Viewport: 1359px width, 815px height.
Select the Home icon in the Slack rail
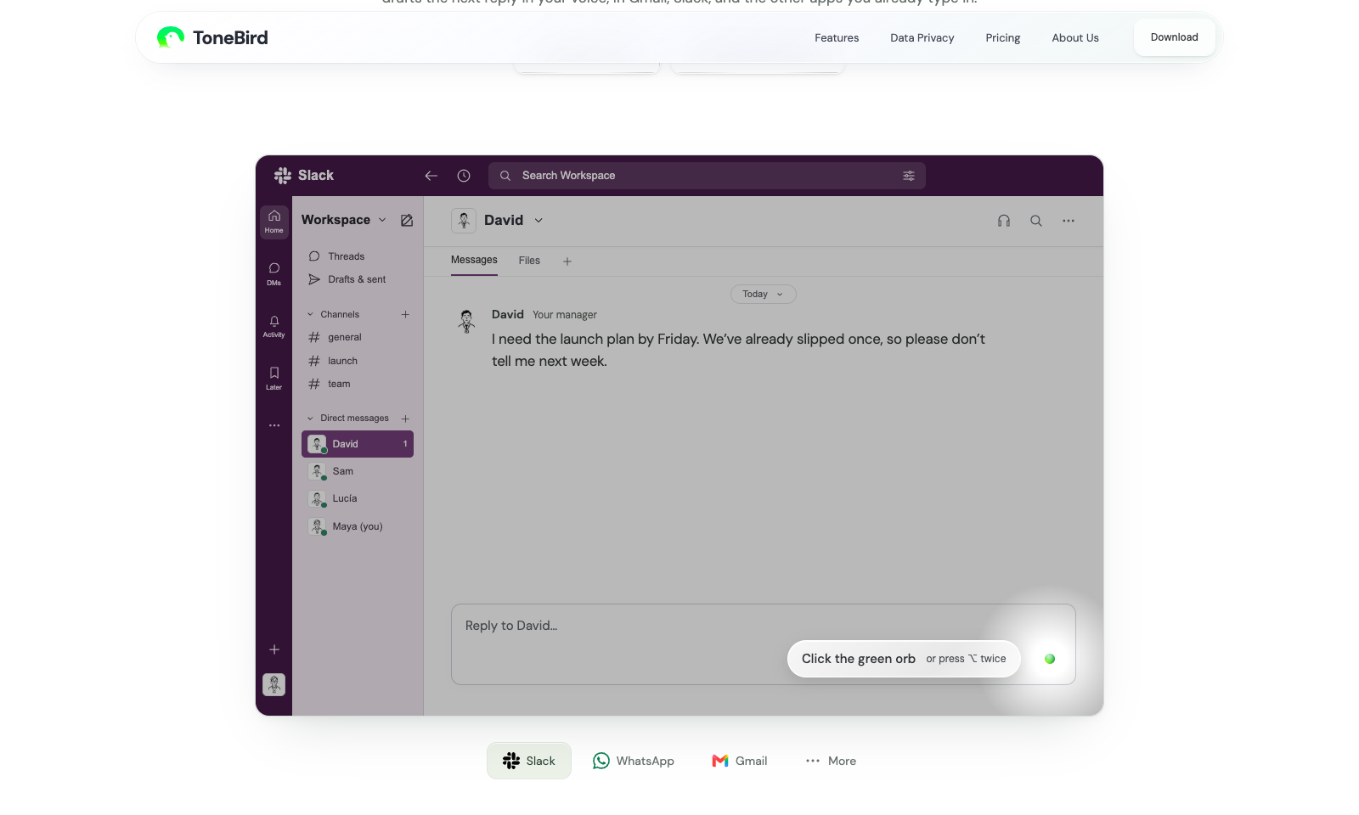(x=274, y=221)
